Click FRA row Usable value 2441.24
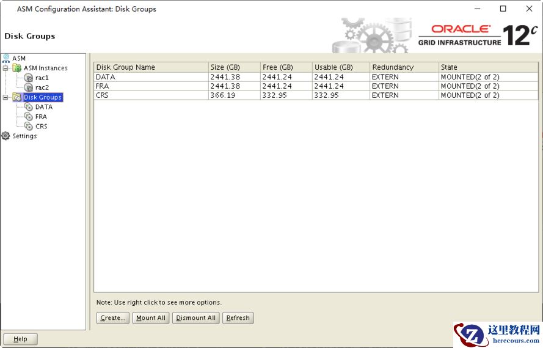The image size is (543, 348). coord(341,86)
